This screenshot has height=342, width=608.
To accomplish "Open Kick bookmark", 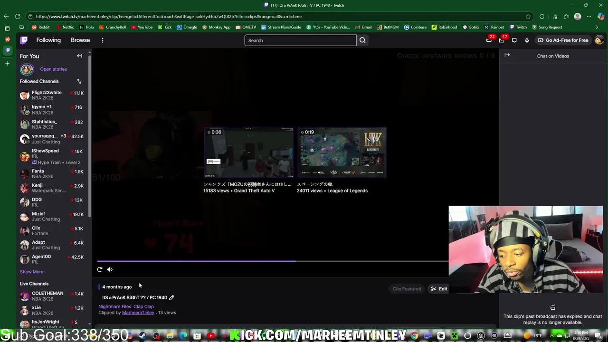I will coord(164,27).
